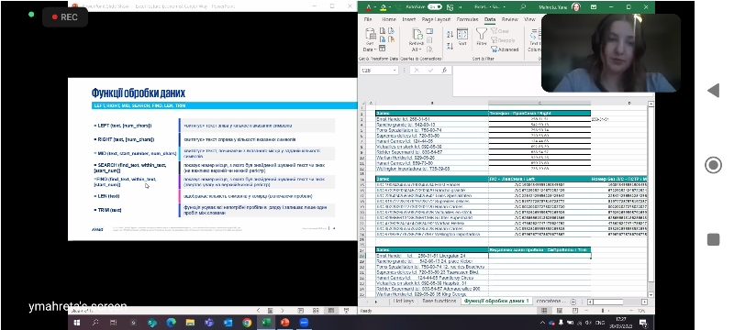Open Microsoft Edge from taskbar
The width and height of the screenshot is (734, 330).
point(171,323)
